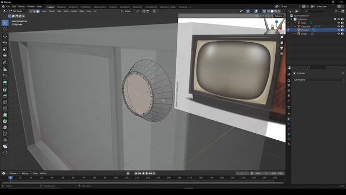Switch to the Shading workspace tab
Image resolution: width=346 pixels, height=195 pixels.
[x=113, y=7]
